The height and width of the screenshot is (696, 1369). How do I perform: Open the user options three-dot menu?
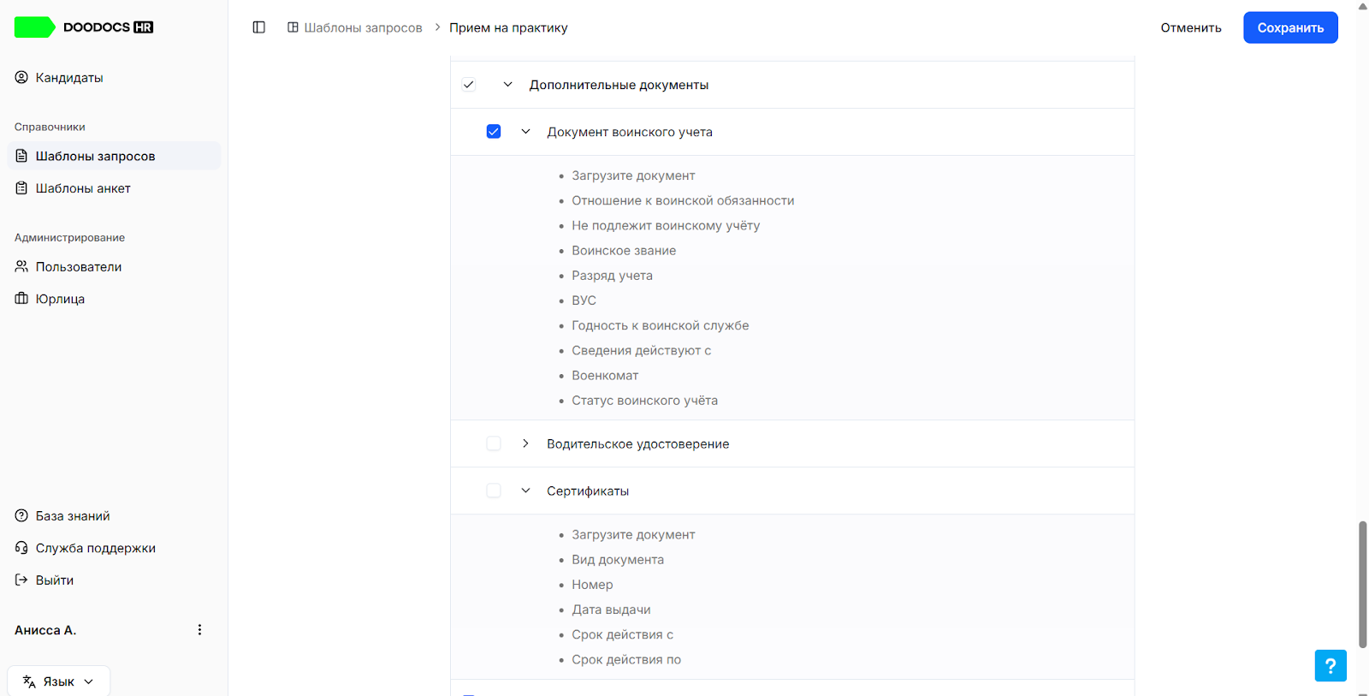point(199,630)
